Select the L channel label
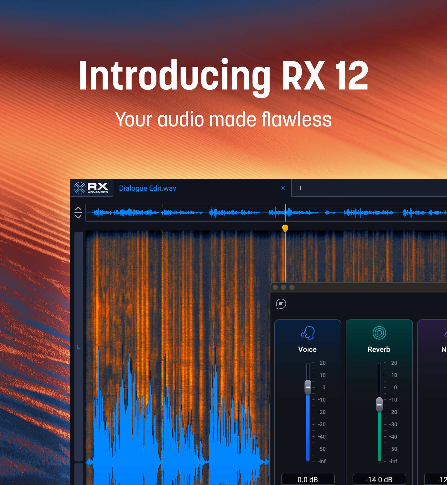The image size is (447, 485). pyautogui.click(x=79, y=347)
